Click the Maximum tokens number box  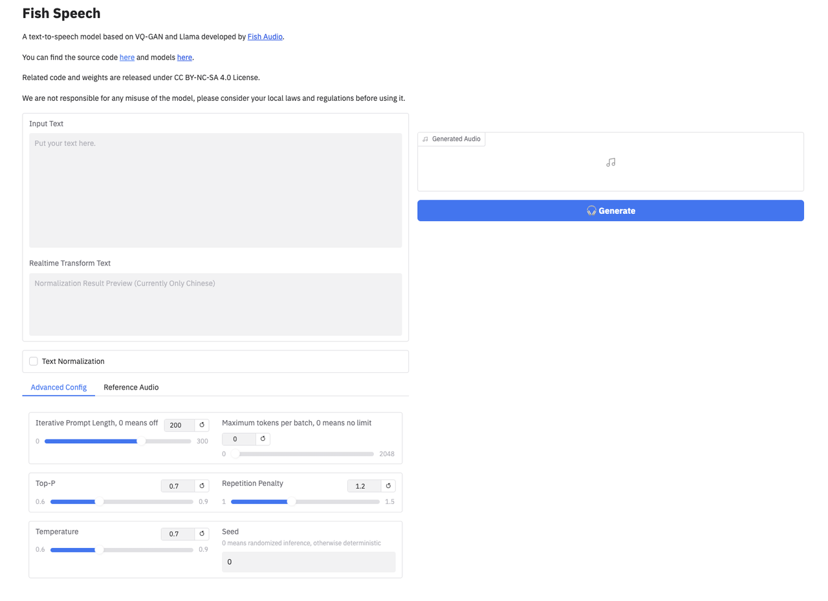(x=239, y=439)
